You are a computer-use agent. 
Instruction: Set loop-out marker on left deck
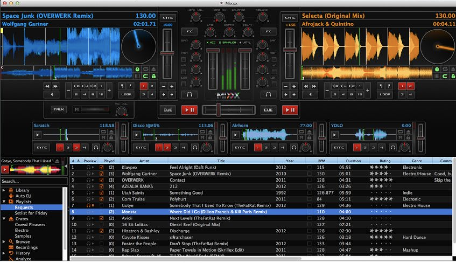[130, 86]
